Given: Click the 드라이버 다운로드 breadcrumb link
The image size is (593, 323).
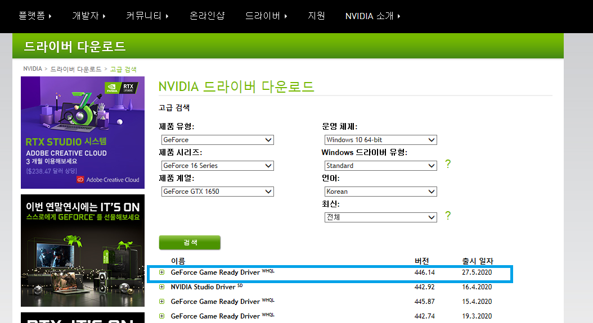Looking at the screenshot, I should [x=76, y=69].
